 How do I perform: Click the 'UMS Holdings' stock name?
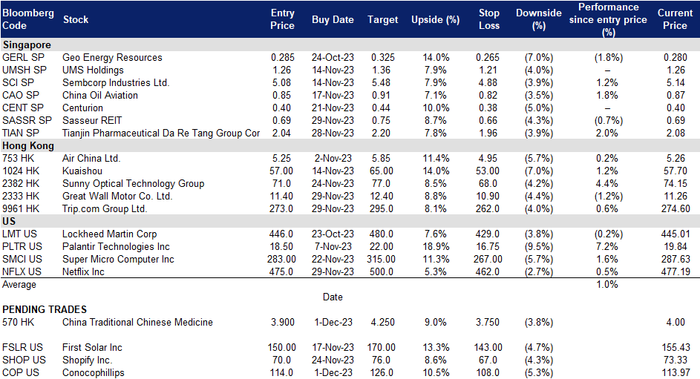(93, 70)
